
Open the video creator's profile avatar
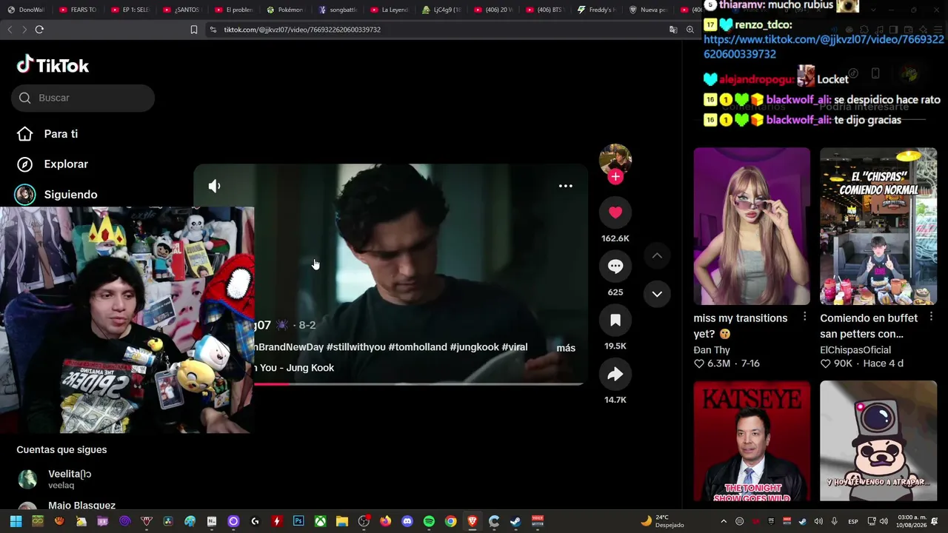pos(615,158)
